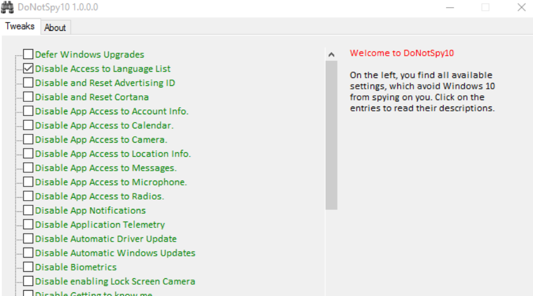Screen dimensions: 533x296
Task: Select 'Disable Automatic Windows Updates' text
Action: [115, 253]
